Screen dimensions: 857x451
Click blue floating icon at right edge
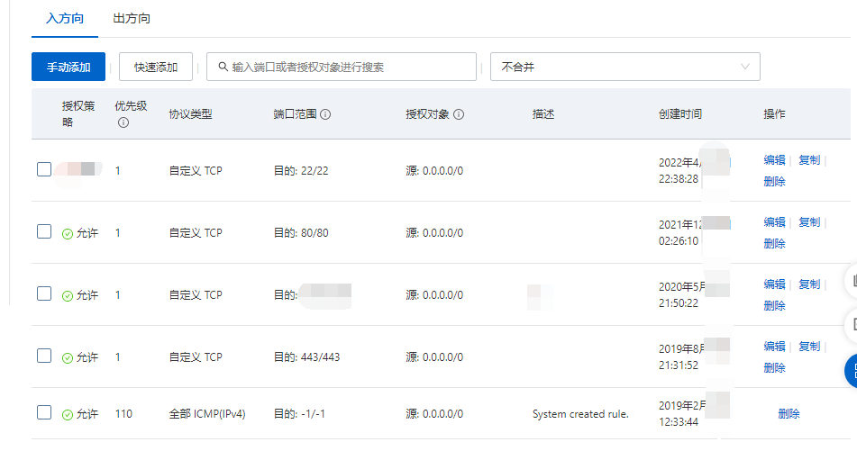click(850, 369)
